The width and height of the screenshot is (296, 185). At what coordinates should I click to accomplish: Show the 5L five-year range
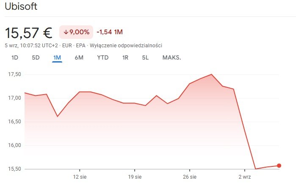coord(145,57)
